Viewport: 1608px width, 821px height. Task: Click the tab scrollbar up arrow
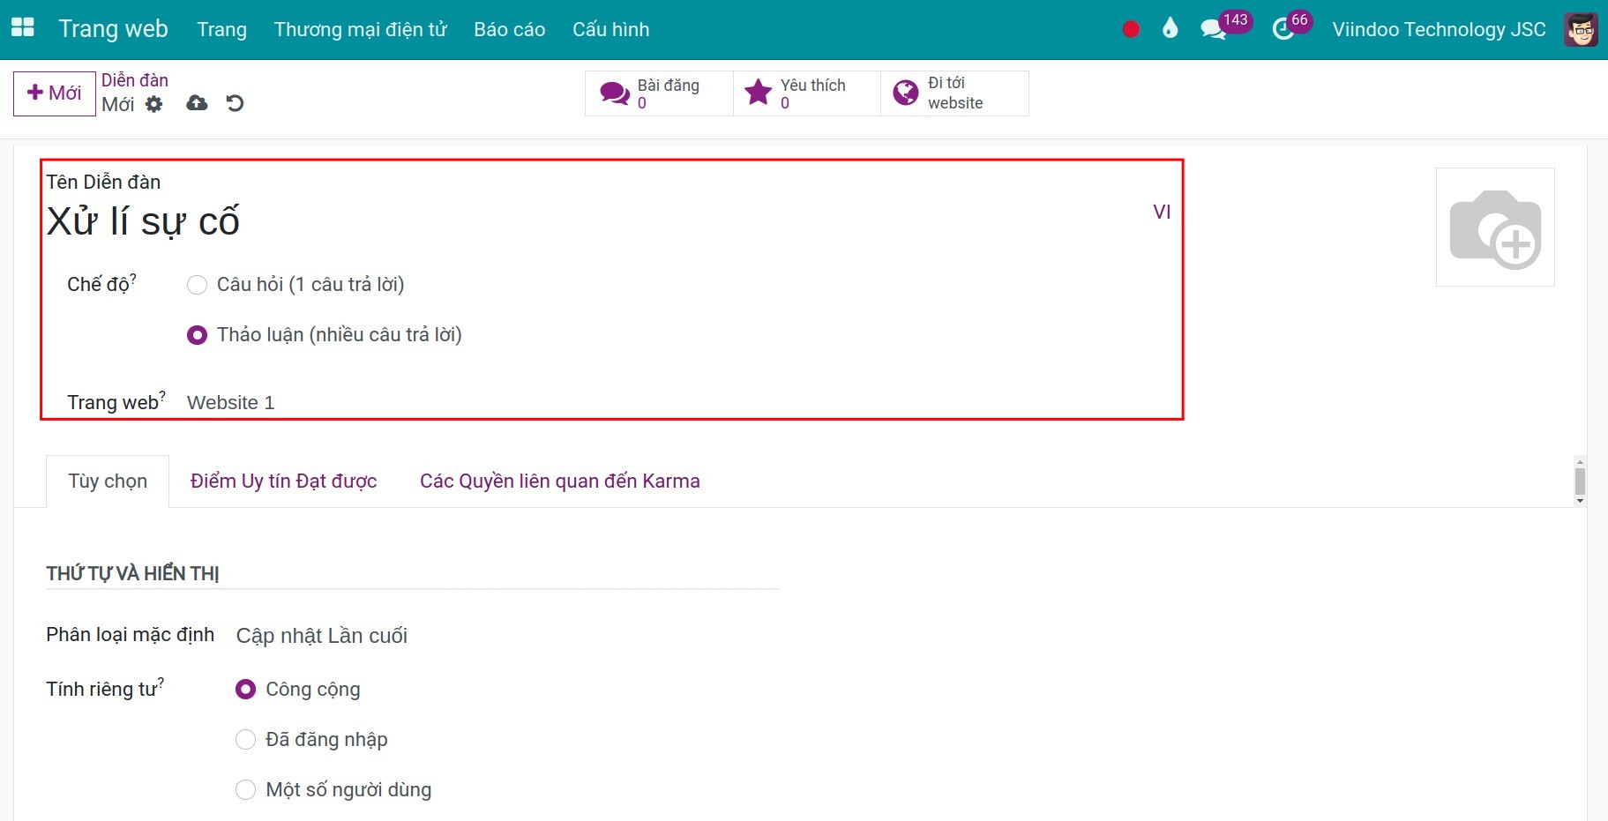pyautogui.click(x=1580, y=462)
